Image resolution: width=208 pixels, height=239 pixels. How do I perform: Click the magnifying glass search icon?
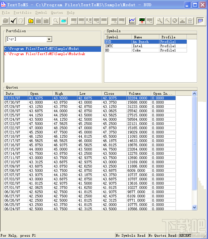pyautogui.click(x=56, y=21)
